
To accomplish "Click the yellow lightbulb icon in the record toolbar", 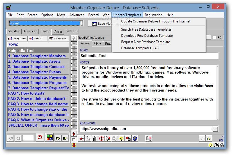I will (x=121, y=139).
